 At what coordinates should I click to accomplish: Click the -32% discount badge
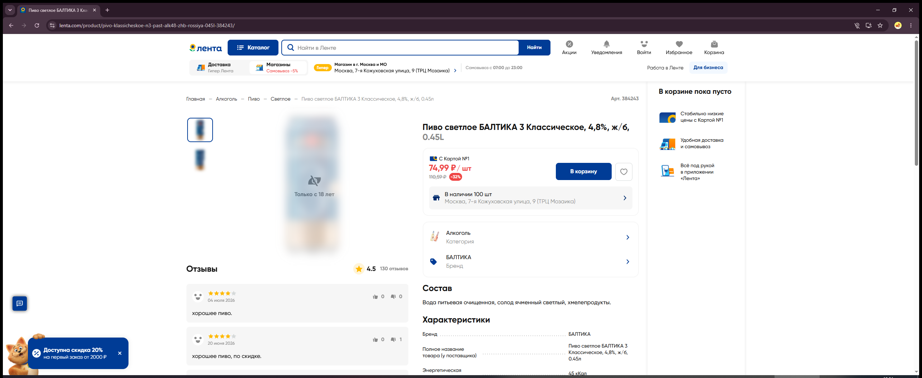click(455, 177)
